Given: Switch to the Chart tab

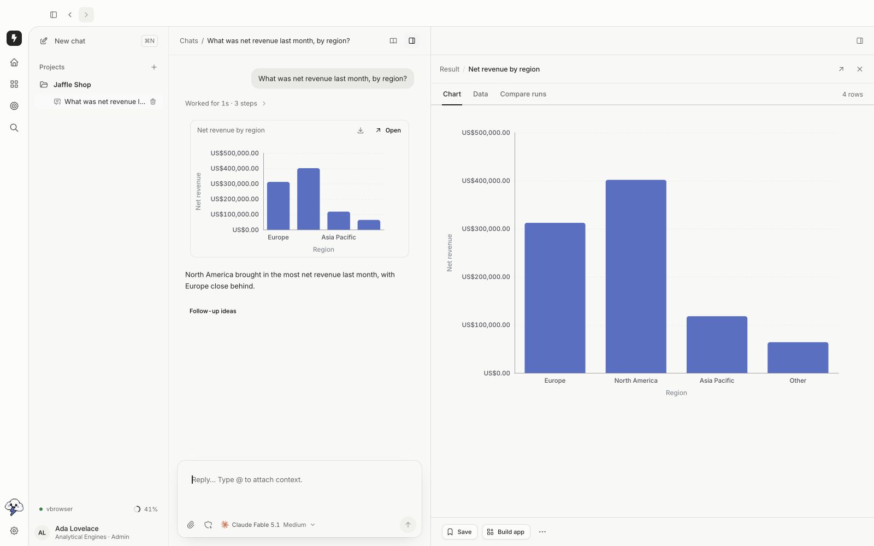Looking at the screenshot, I should (x=452, y=94).
